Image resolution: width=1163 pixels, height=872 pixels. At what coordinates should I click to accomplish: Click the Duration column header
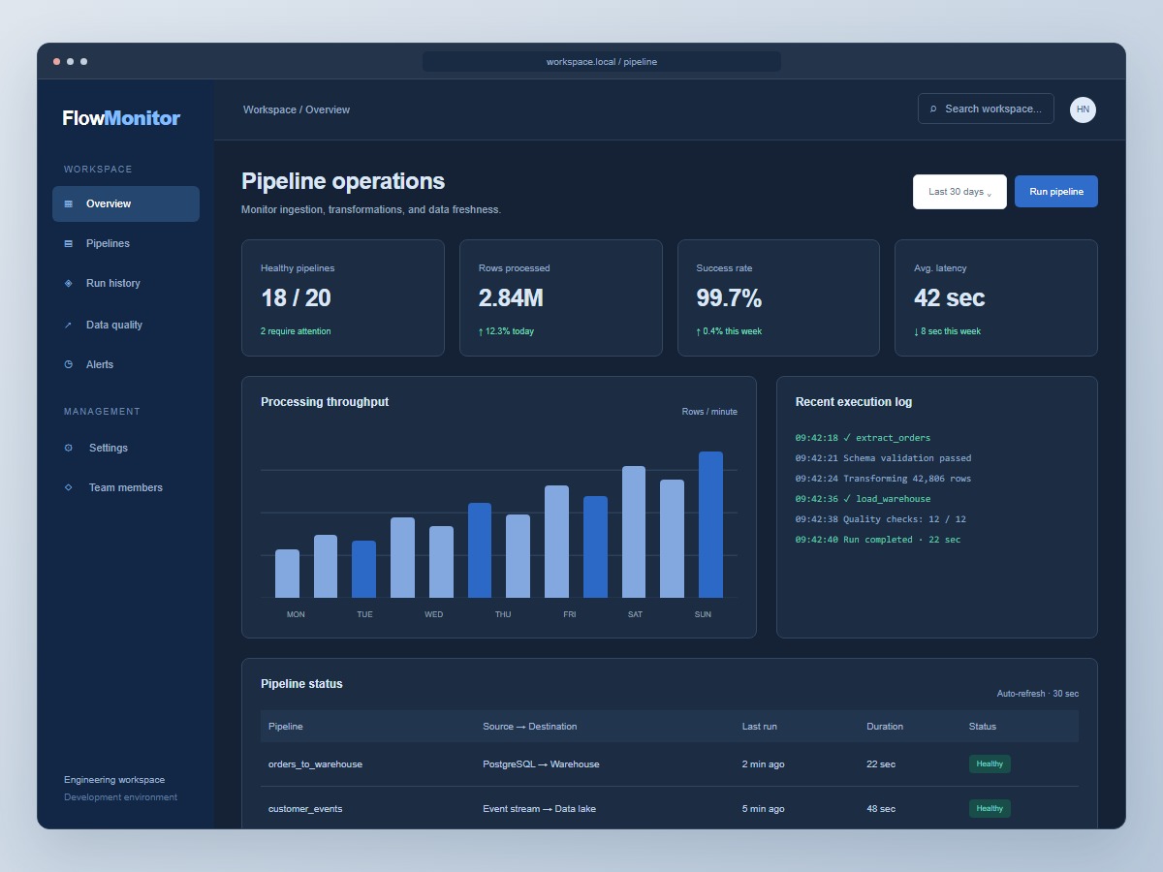click(885, 727)
